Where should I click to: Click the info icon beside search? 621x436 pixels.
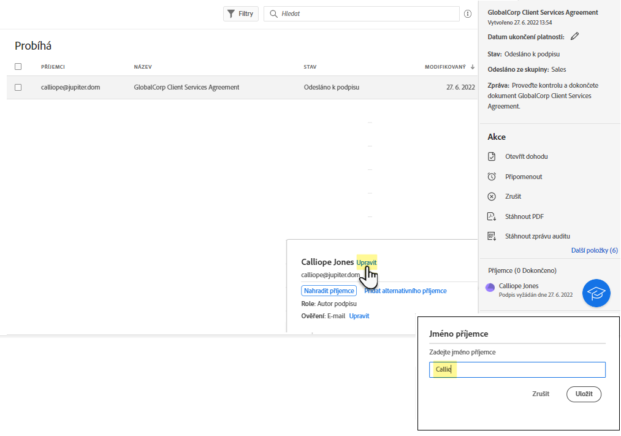tap(468, 13)
